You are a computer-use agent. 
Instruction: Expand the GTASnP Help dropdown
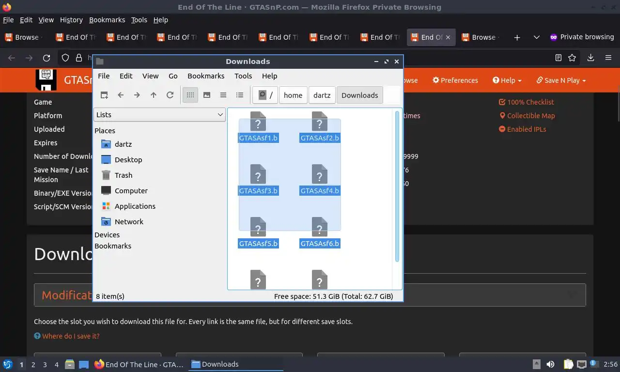click(507, 80)
